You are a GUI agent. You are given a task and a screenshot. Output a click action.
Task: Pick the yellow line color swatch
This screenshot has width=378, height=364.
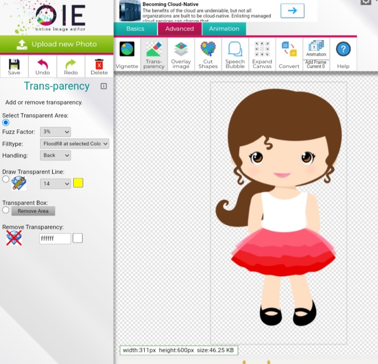pos(78,183)
